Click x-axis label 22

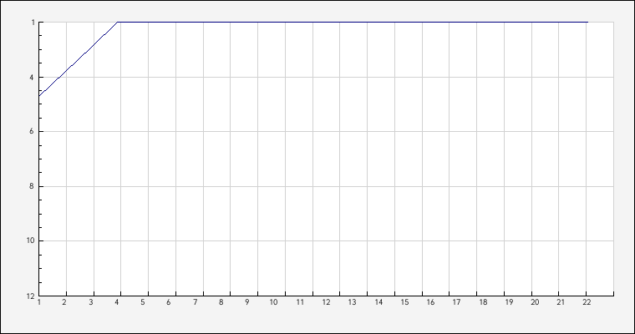587,302
